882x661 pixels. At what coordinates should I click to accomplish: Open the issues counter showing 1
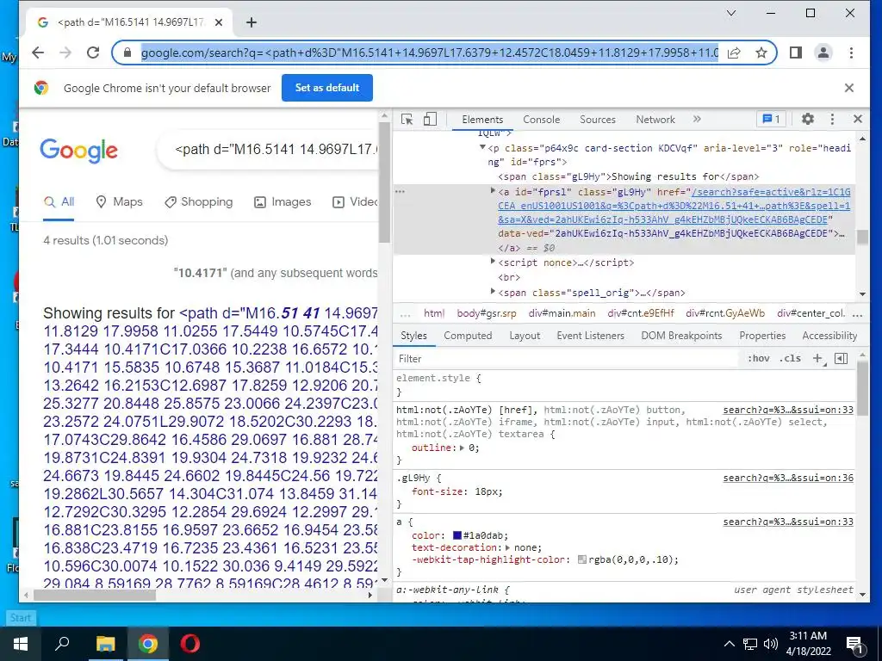pyautogui.click(x=771, y=119)
